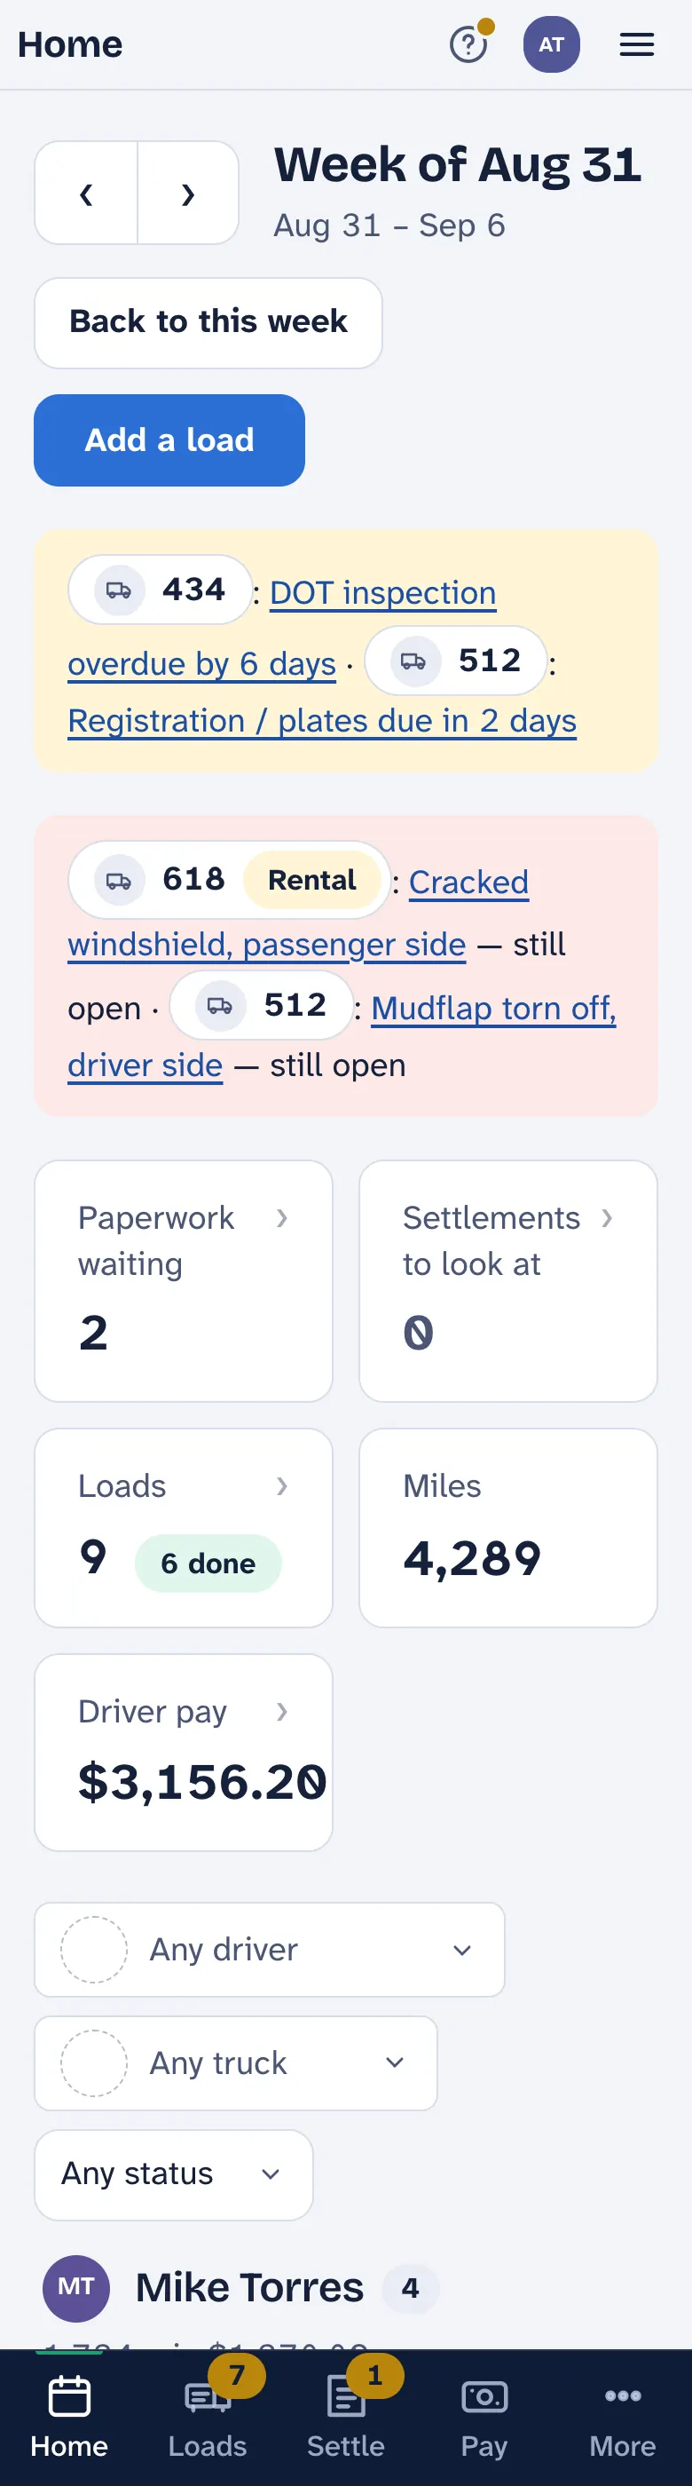
Task: Open the More tab
Action: click(x=623, y=2418)
